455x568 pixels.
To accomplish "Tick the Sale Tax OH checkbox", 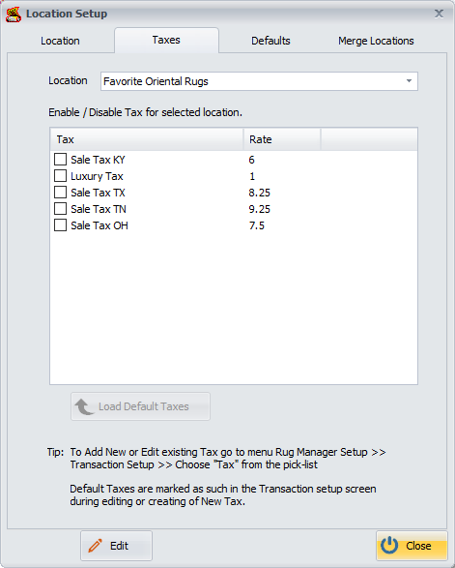I will (61, 225).
